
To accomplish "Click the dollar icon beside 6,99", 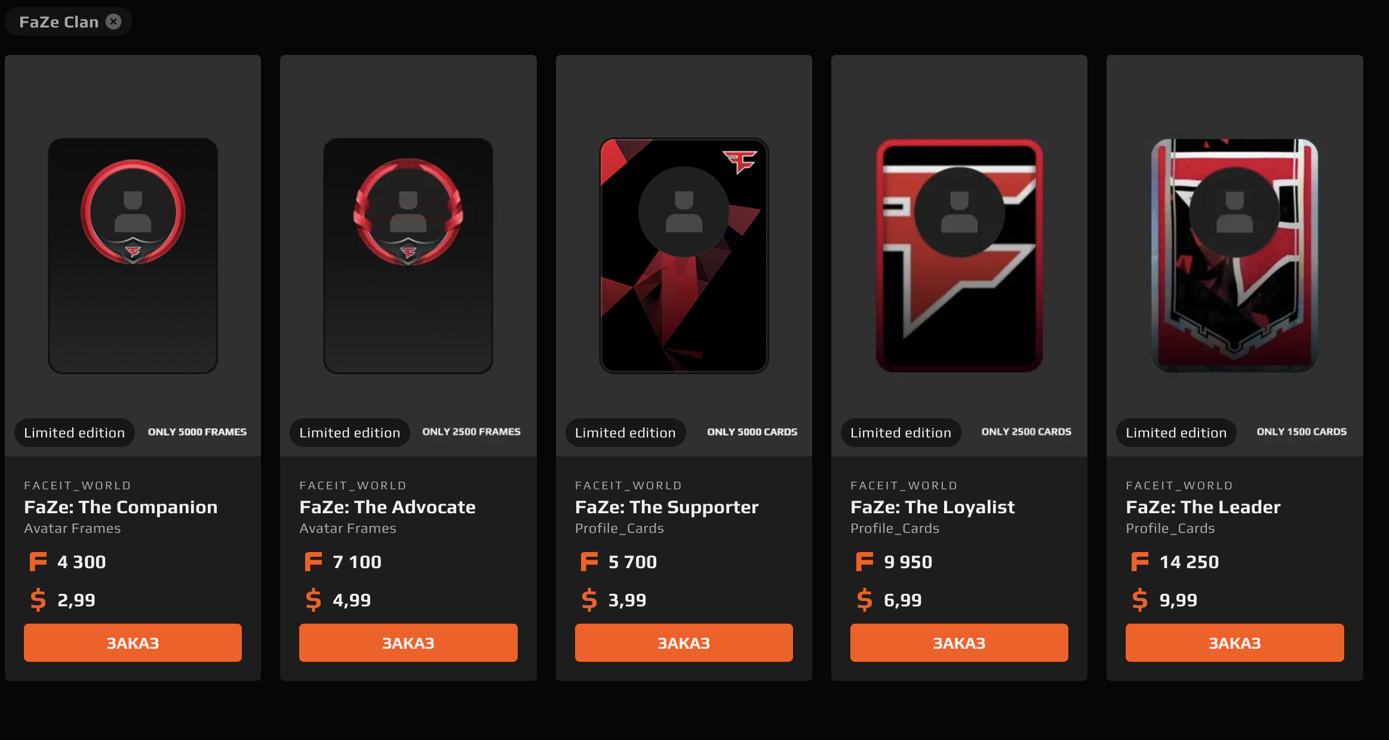I will tap(865, 600).
